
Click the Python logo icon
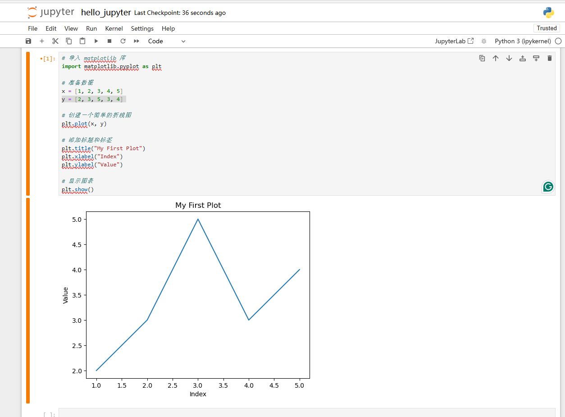point(548,13)
